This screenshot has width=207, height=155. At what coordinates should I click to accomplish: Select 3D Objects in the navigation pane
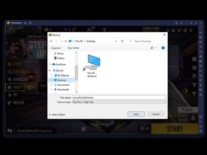point(61,75)
